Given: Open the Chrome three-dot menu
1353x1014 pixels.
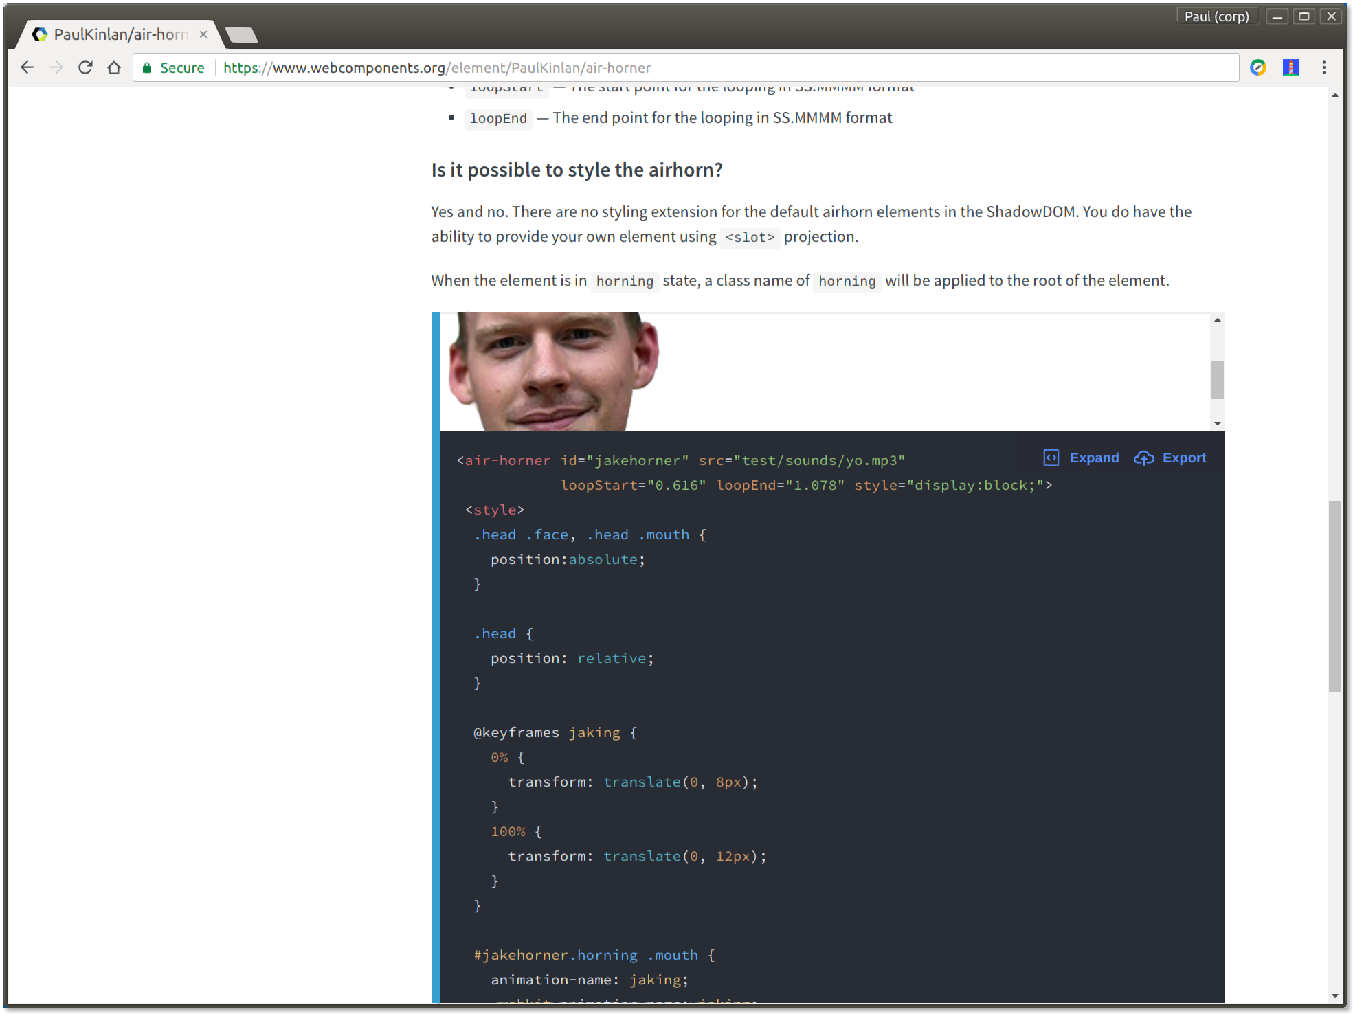Looking at the screenshot, I should [x=1323, y=67].
